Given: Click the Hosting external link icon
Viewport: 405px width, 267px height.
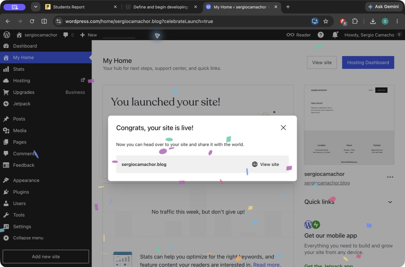Looking at the screenshot, I should (x=83, y=80).
